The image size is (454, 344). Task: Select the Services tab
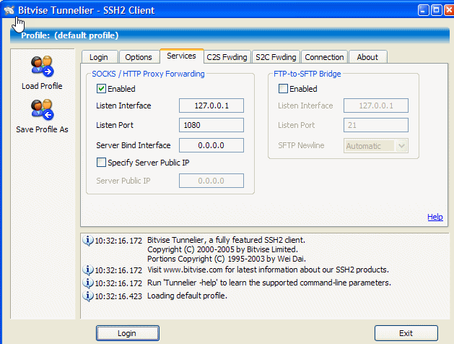(x=182, y=56)
